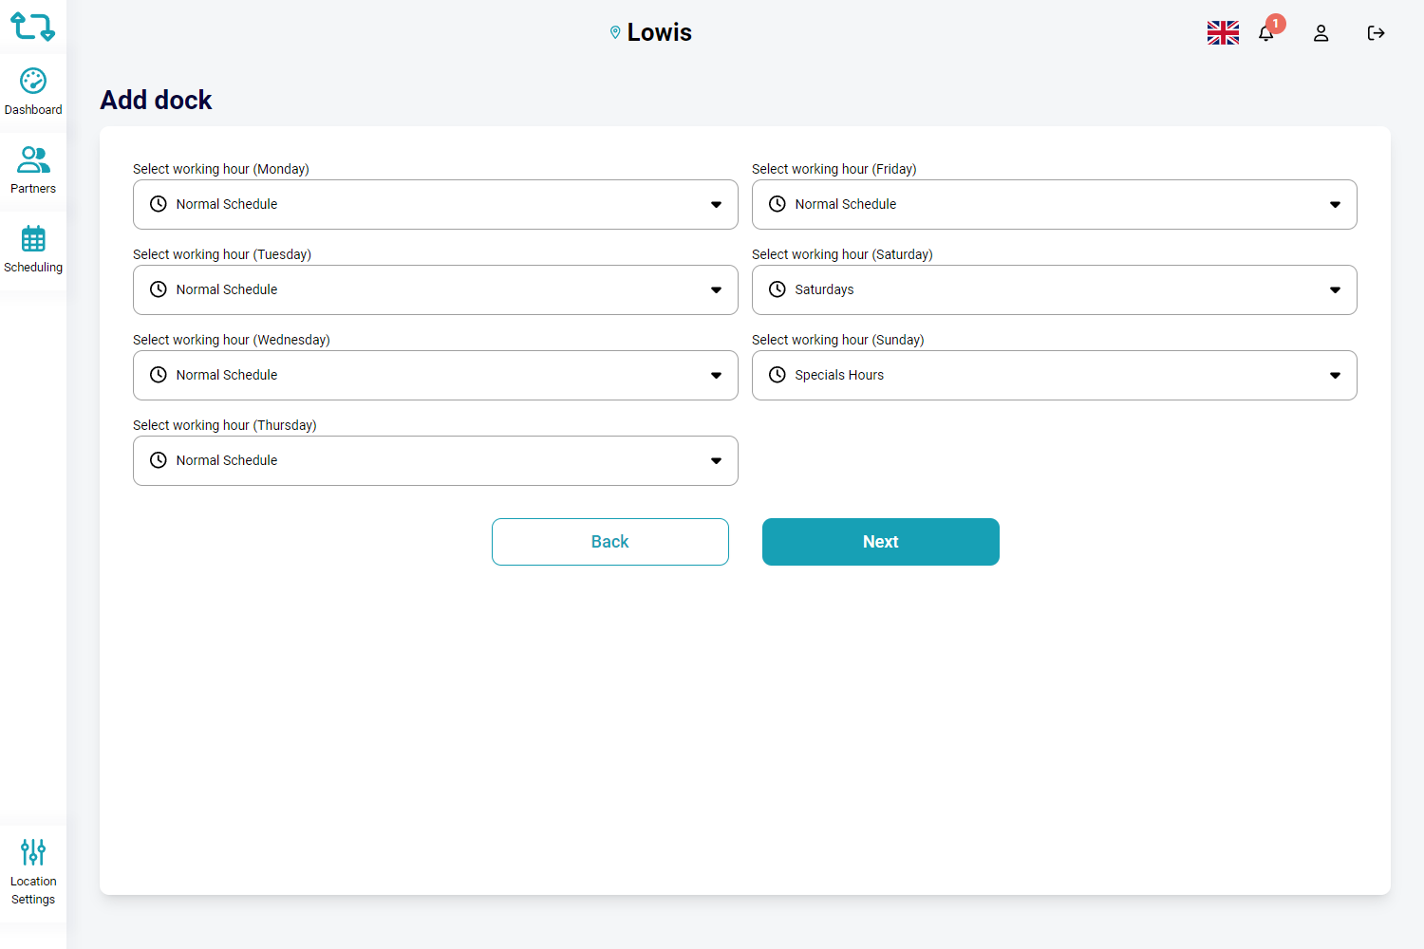Expand the Friday working hour dropdown
1424x949 pixels.
click(x=1054, y=204)
